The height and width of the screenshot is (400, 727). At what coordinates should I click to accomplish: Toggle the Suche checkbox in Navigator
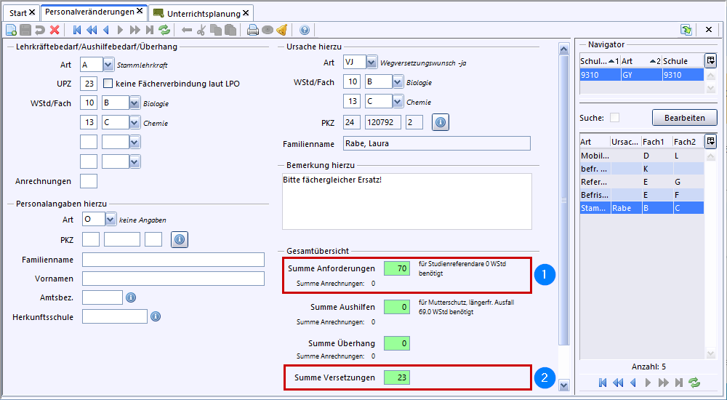(x=615, y=118)
